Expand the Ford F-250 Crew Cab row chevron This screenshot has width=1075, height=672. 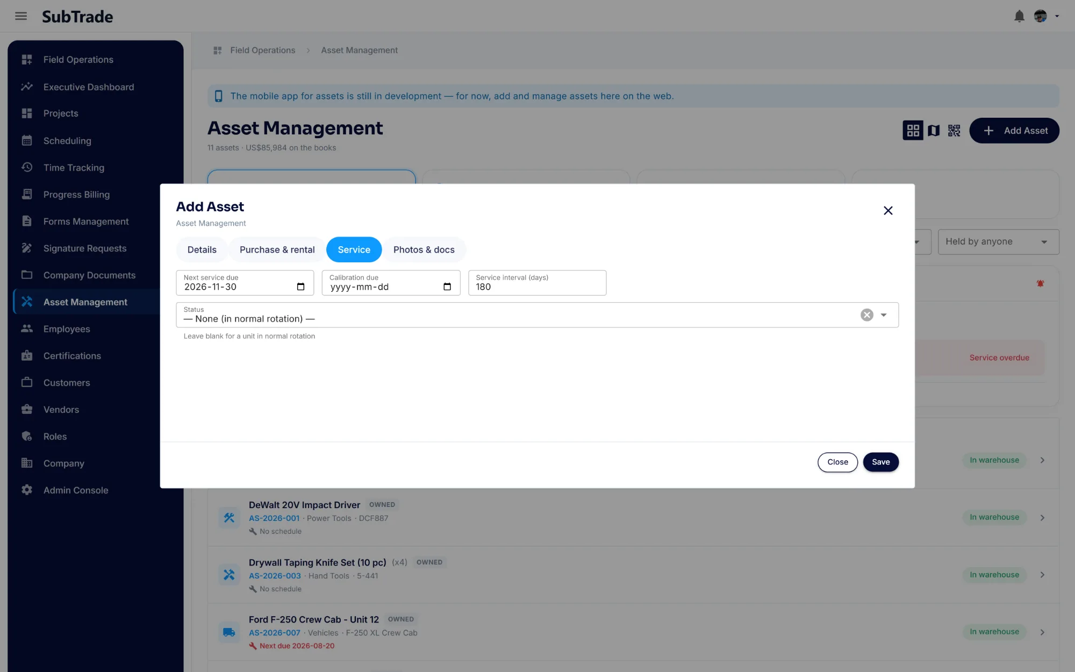pos(1042,632)
